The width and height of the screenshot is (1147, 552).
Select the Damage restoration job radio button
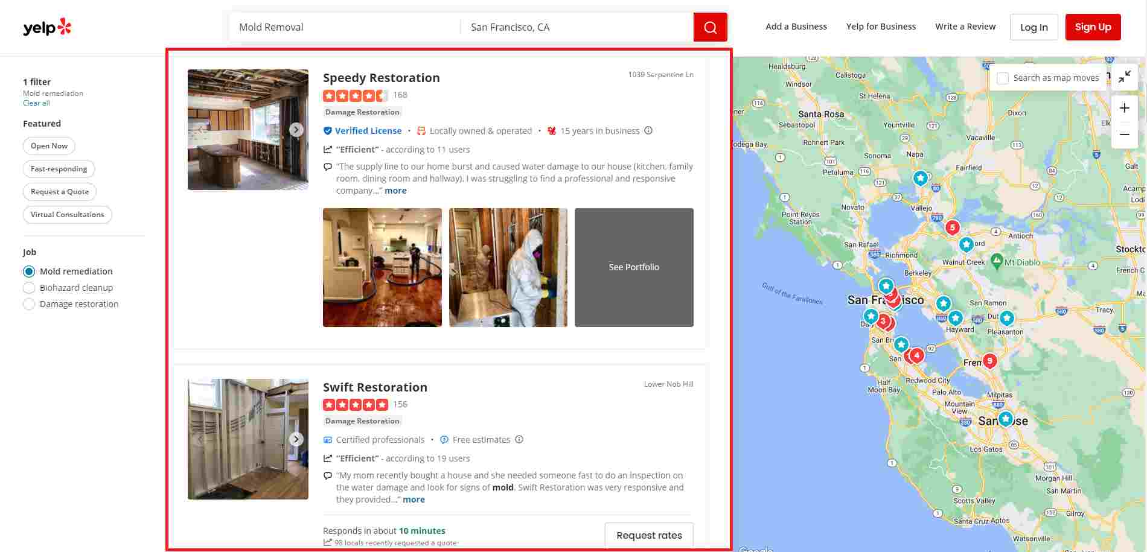pyautogui.click(x=29, y=304)
